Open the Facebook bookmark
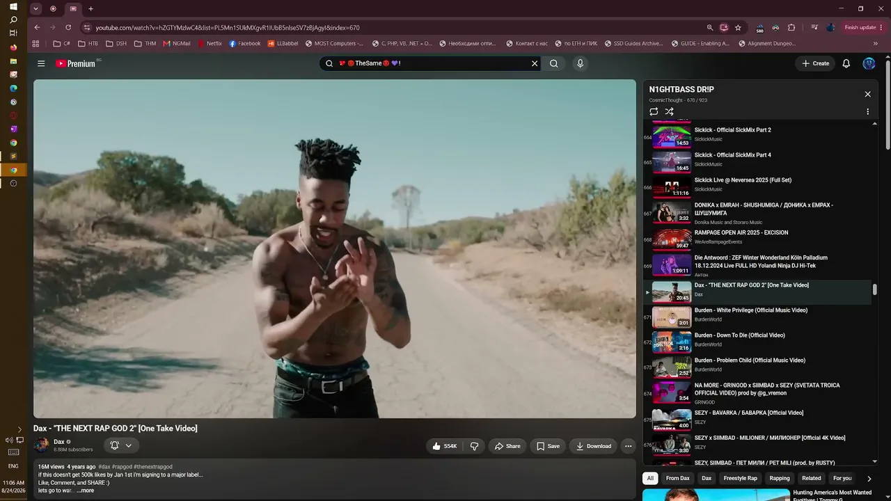891x501 pixels. click(x=245, y=43)
